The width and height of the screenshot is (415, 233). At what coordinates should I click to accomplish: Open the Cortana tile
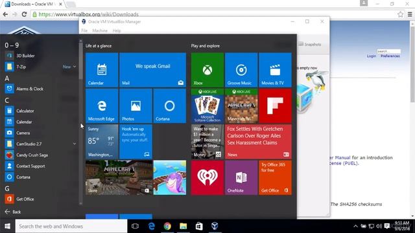pos(170,106)
